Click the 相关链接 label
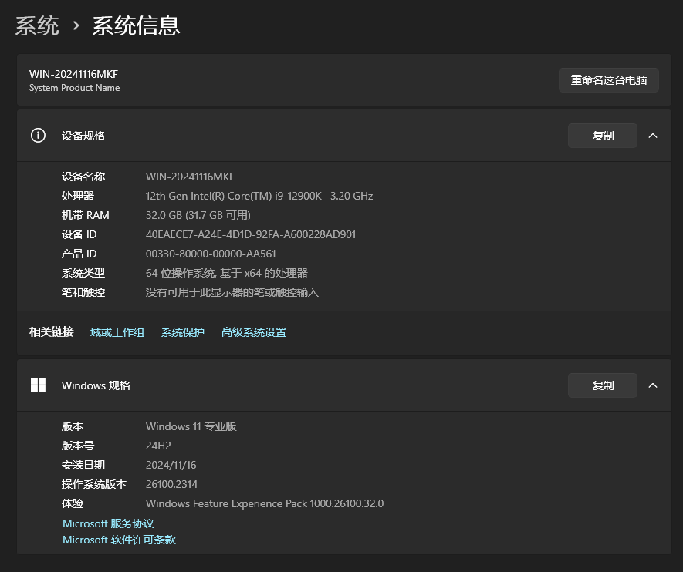 [52, 332]
